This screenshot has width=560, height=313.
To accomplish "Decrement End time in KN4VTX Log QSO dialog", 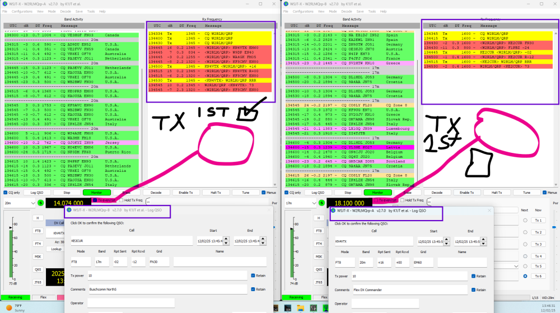I will coord(484,244).
